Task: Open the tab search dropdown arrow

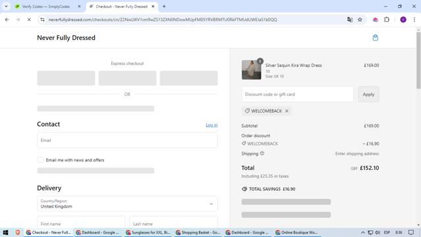Action: 6,7
